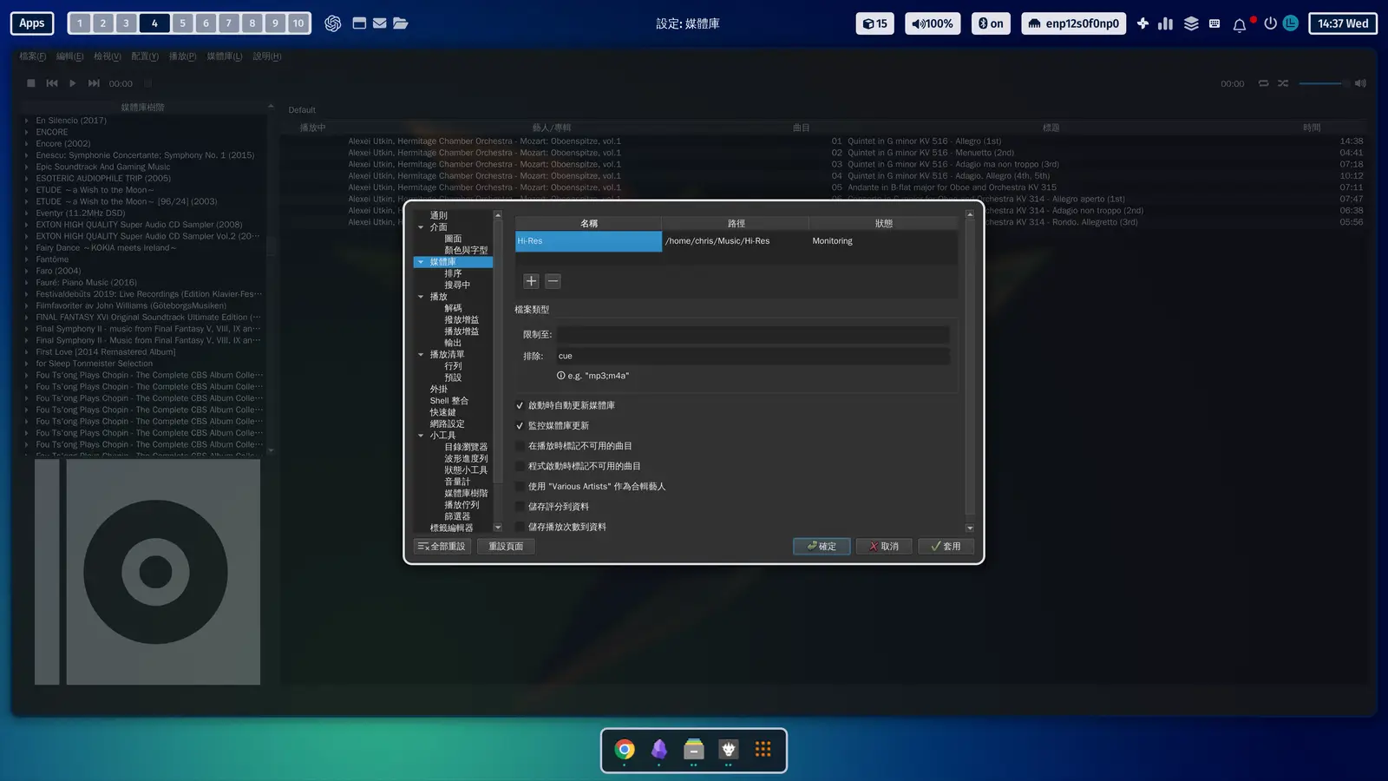This screenshot has height=781, width=1388.
Task: Click 全部重設 to reset all settings
Action: coord(442,546)
